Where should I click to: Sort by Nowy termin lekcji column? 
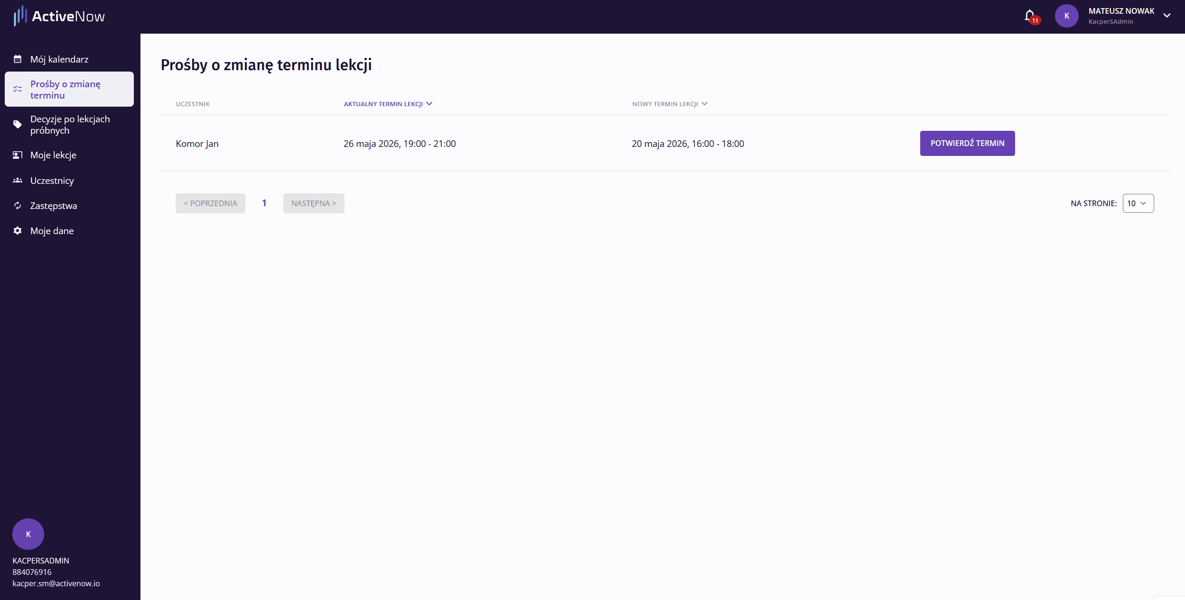(x=669, y=104)
